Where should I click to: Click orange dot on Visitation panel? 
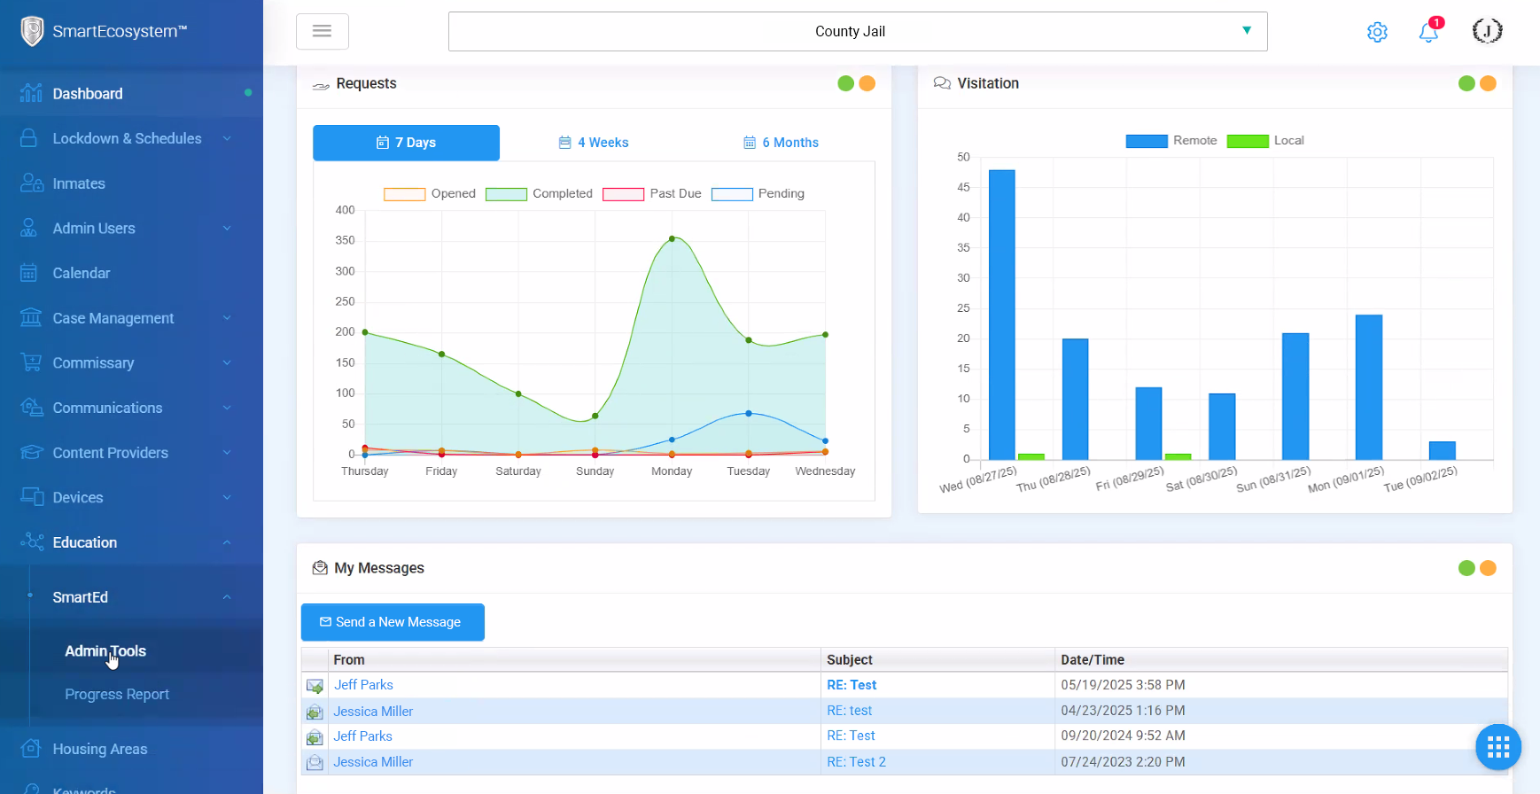click(1488, 83)
